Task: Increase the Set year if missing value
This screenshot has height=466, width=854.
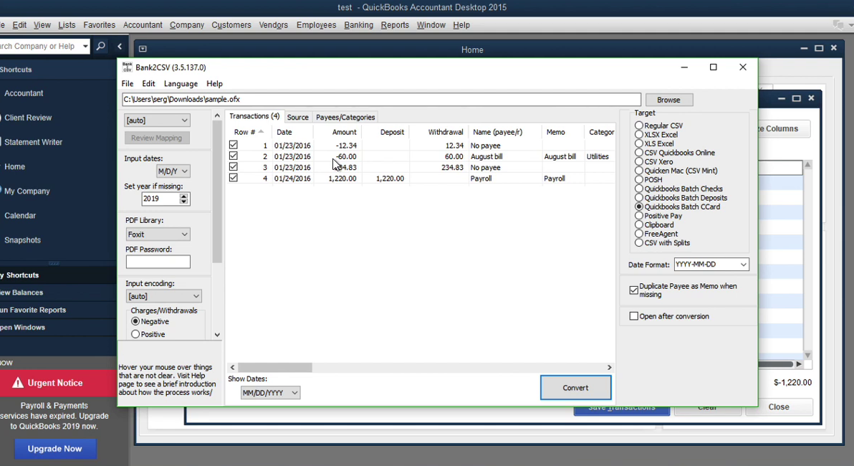Action: pyautogui.click(x=184, y=196)
